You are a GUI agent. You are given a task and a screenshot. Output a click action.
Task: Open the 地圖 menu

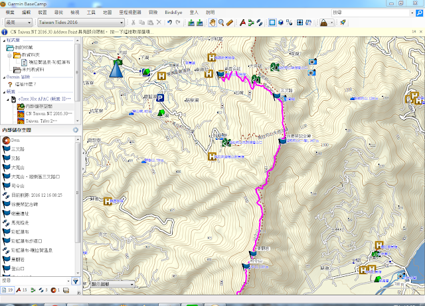(x=108, y=13)
